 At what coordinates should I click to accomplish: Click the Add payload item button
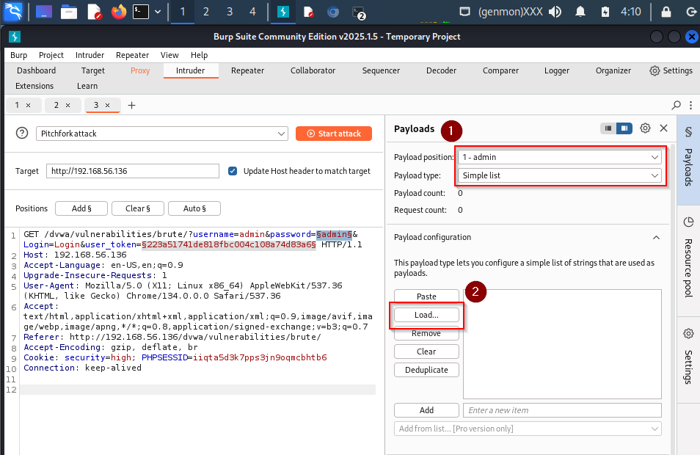426,410
